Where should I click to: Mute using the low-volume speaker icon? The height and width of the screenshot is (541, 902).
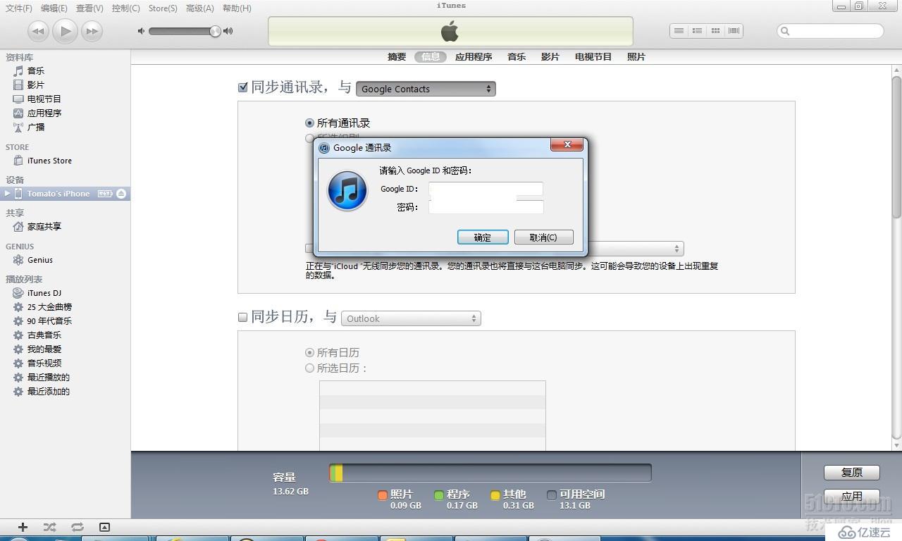pos(141,31)
